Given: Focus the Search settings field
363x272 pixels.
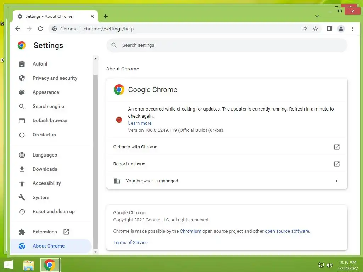Looking at the screenshot, I should pos(227,45).
